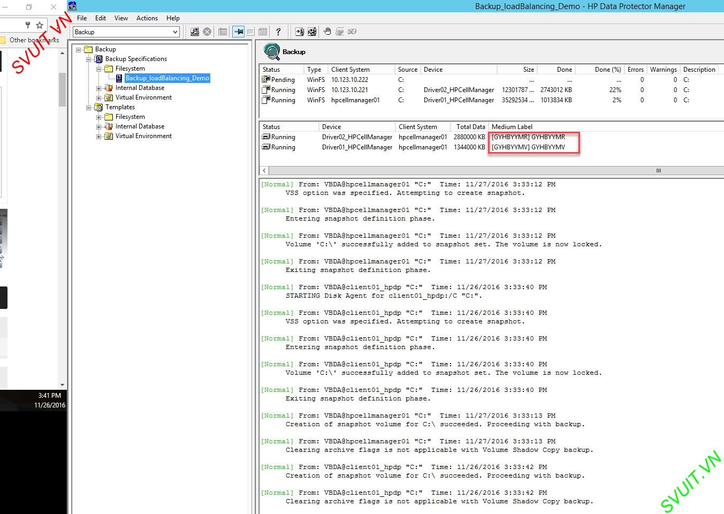724x514 pixels.
Task: Expand Internal Database under Backup Specifications
Action: (x=99, y=88)
